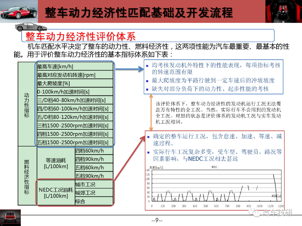Click the cell 城郊工况
Image resolution: width=302 pixels, height=226 pixels.
(x=94, y=193)
